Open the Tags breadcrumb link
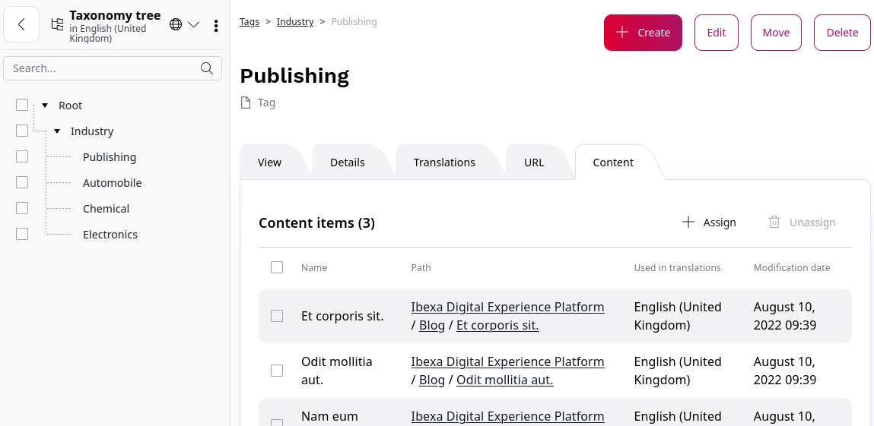The height and width of the screenshot is (426, 874). [x=249, y=22]
